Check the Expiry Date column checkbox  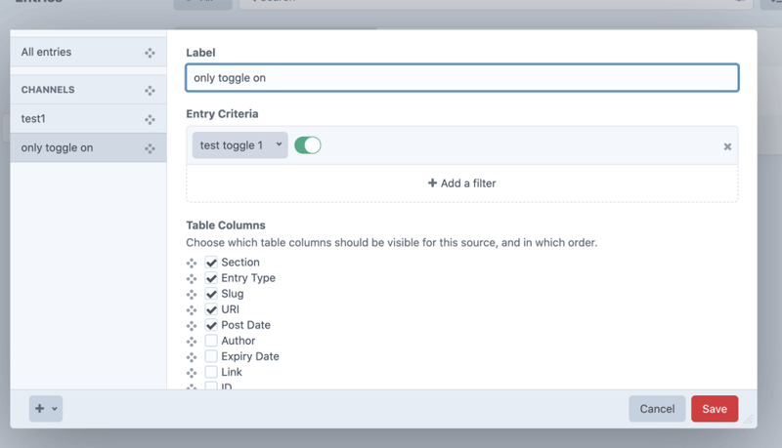pos(211,356)
